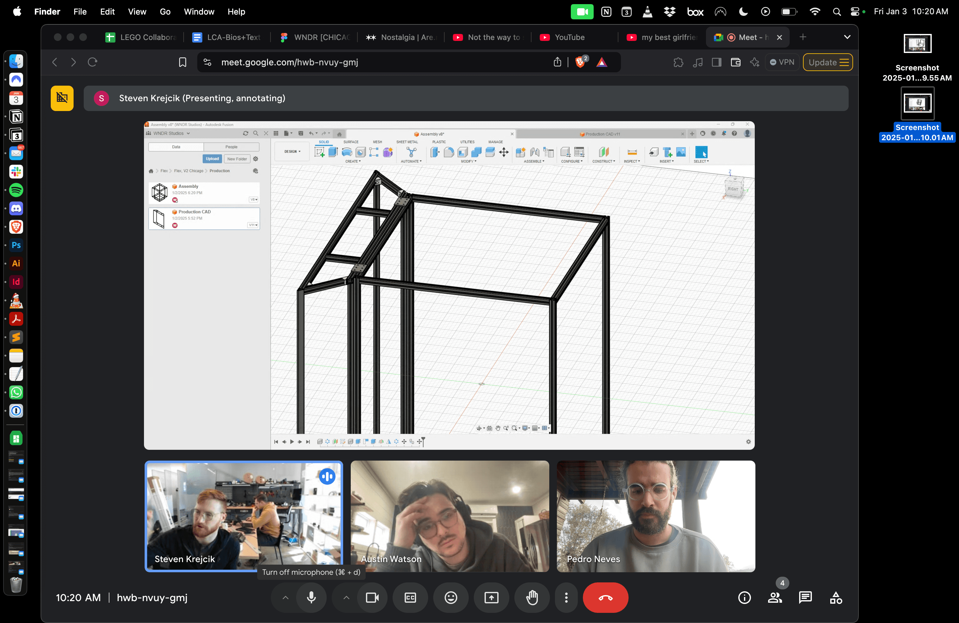Turn off the camera

(x=372, y=598)
